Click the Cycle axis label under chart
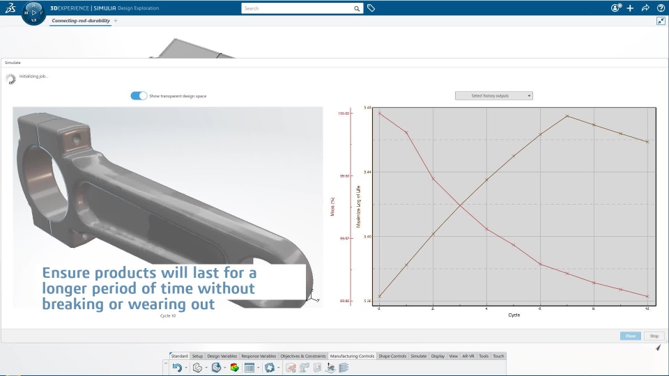The height and width of the screenshot is (376, 669). tap(514, 315)
